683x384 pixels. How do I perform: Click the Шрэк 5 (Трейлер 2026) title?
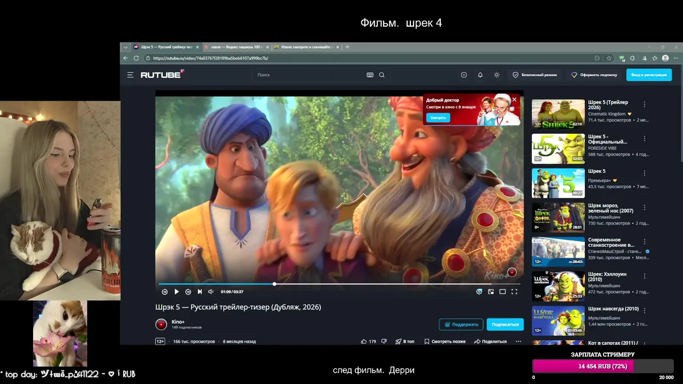coord(608,105)
